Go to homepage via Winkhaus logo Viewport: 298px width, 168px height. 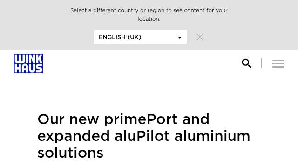(28, 63)
